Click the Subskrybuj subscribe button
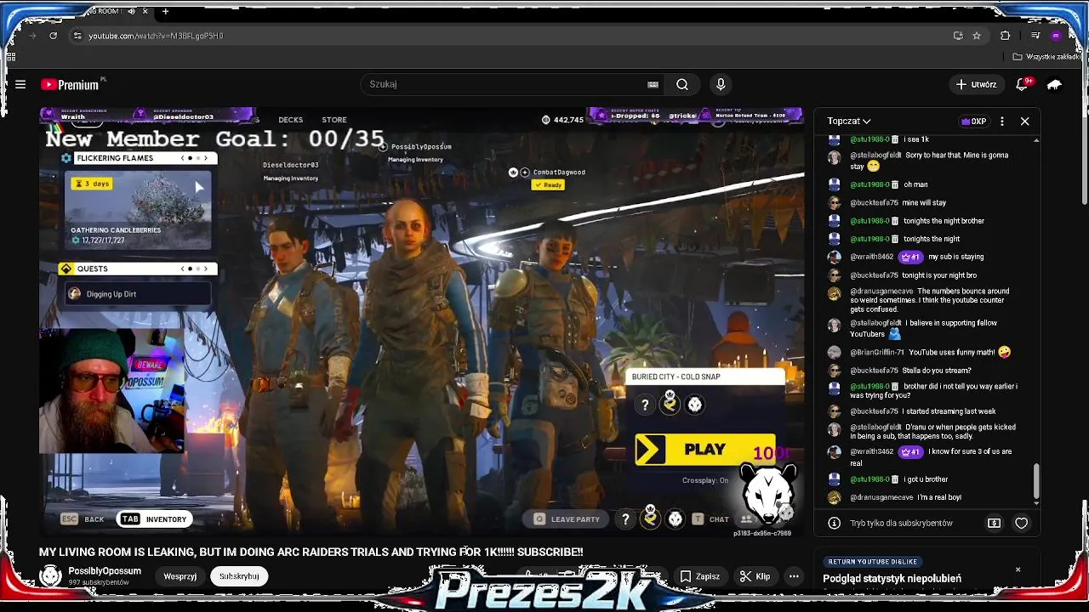Image resolution: width=1089 pixels, height=612 pixels. pos(239,576)
